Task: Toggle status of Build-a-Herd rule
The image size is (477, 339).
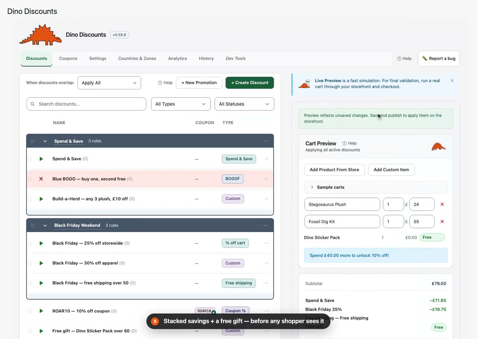Action: [x=41, y=199]
